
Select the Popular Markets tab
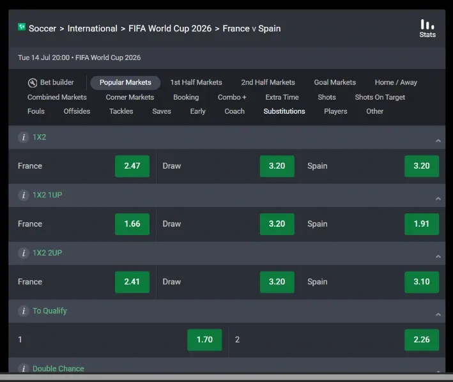click(x=125, y=82)
